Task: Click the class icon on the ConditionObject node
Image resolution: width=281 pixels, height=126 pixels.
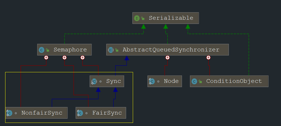Action: click(195, 81)
